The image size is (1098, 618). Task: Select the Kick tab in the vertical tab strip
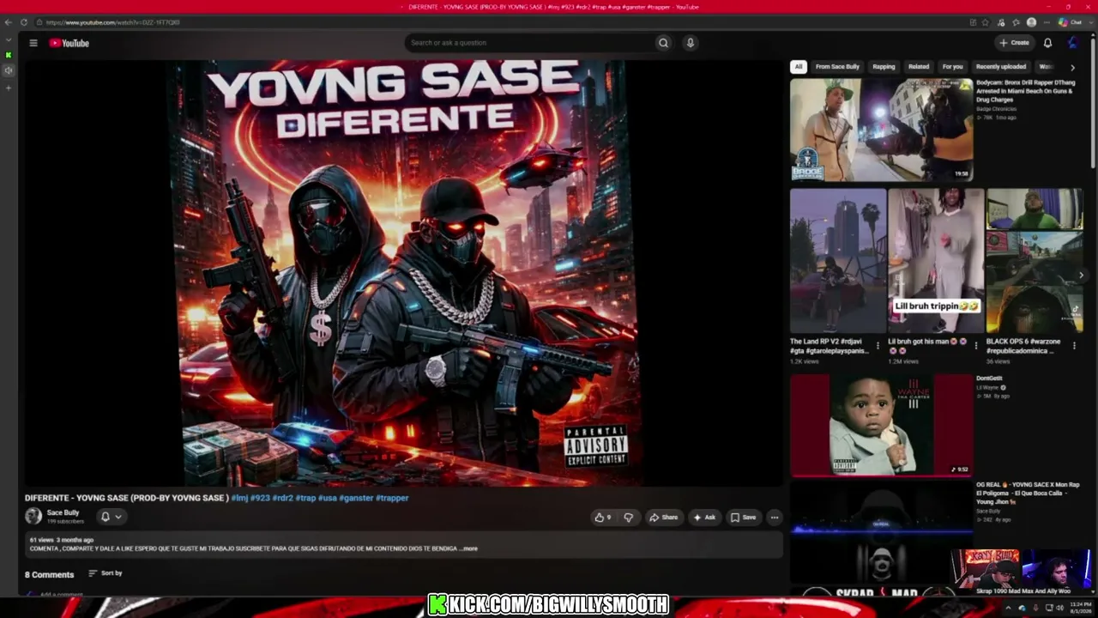point(9,55)
